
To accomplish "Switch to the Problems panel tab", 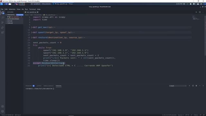I will 29,86.
